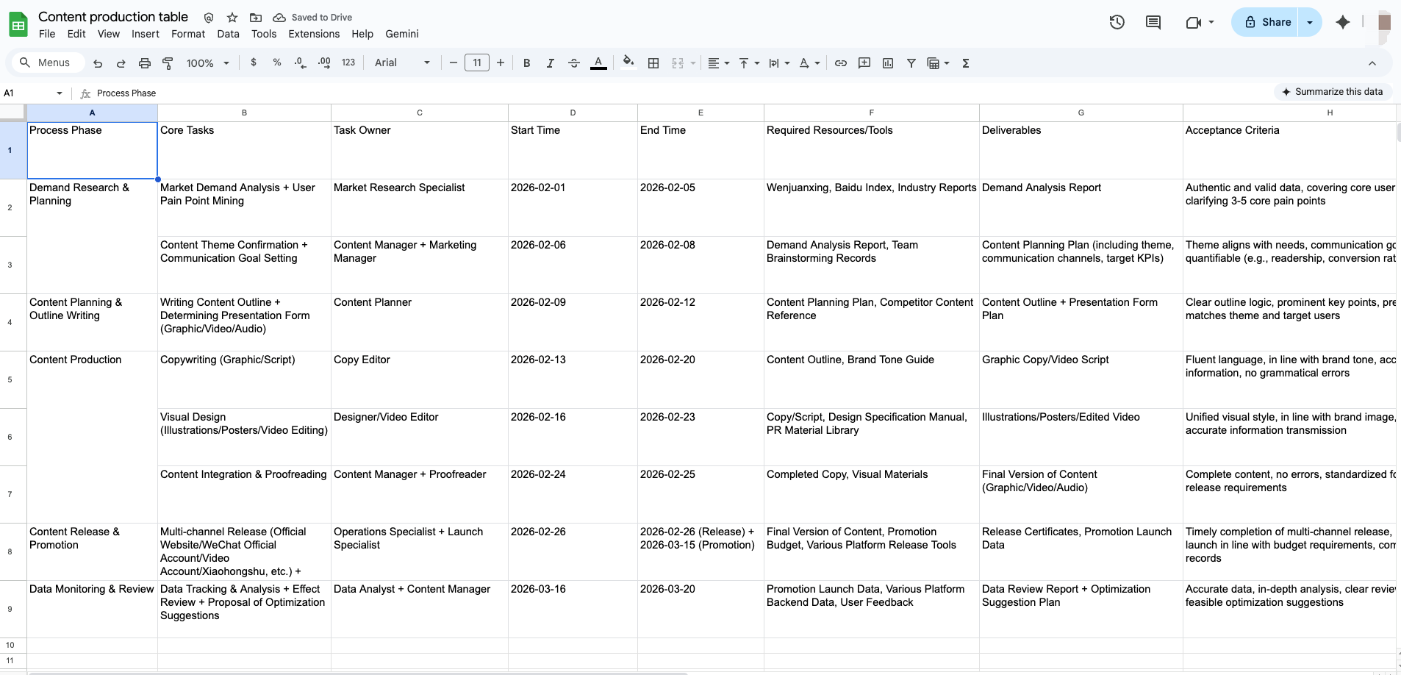The image size is (1401, 675).
Task: Select column B header
Action: pyautogui.click(x=244, y=113)
